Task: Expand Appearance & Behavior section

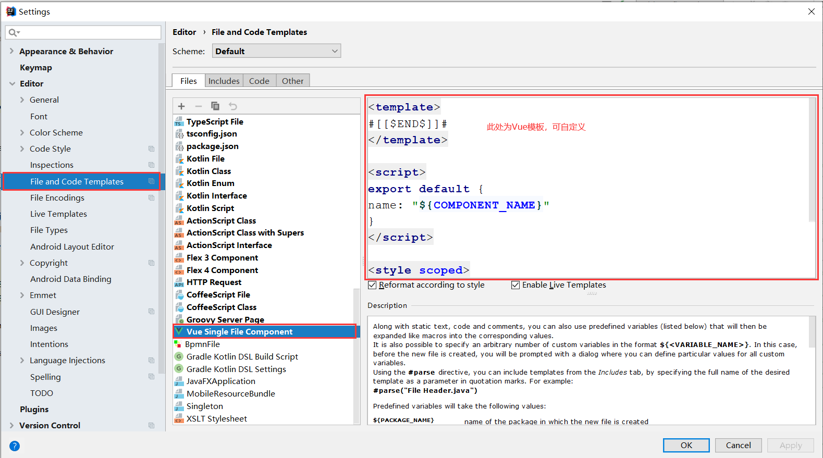Action: (x=11, y=51)
